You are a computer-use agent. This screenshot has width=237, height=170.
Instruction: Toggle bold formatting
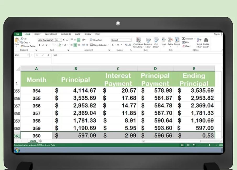(x=40, y=45)
